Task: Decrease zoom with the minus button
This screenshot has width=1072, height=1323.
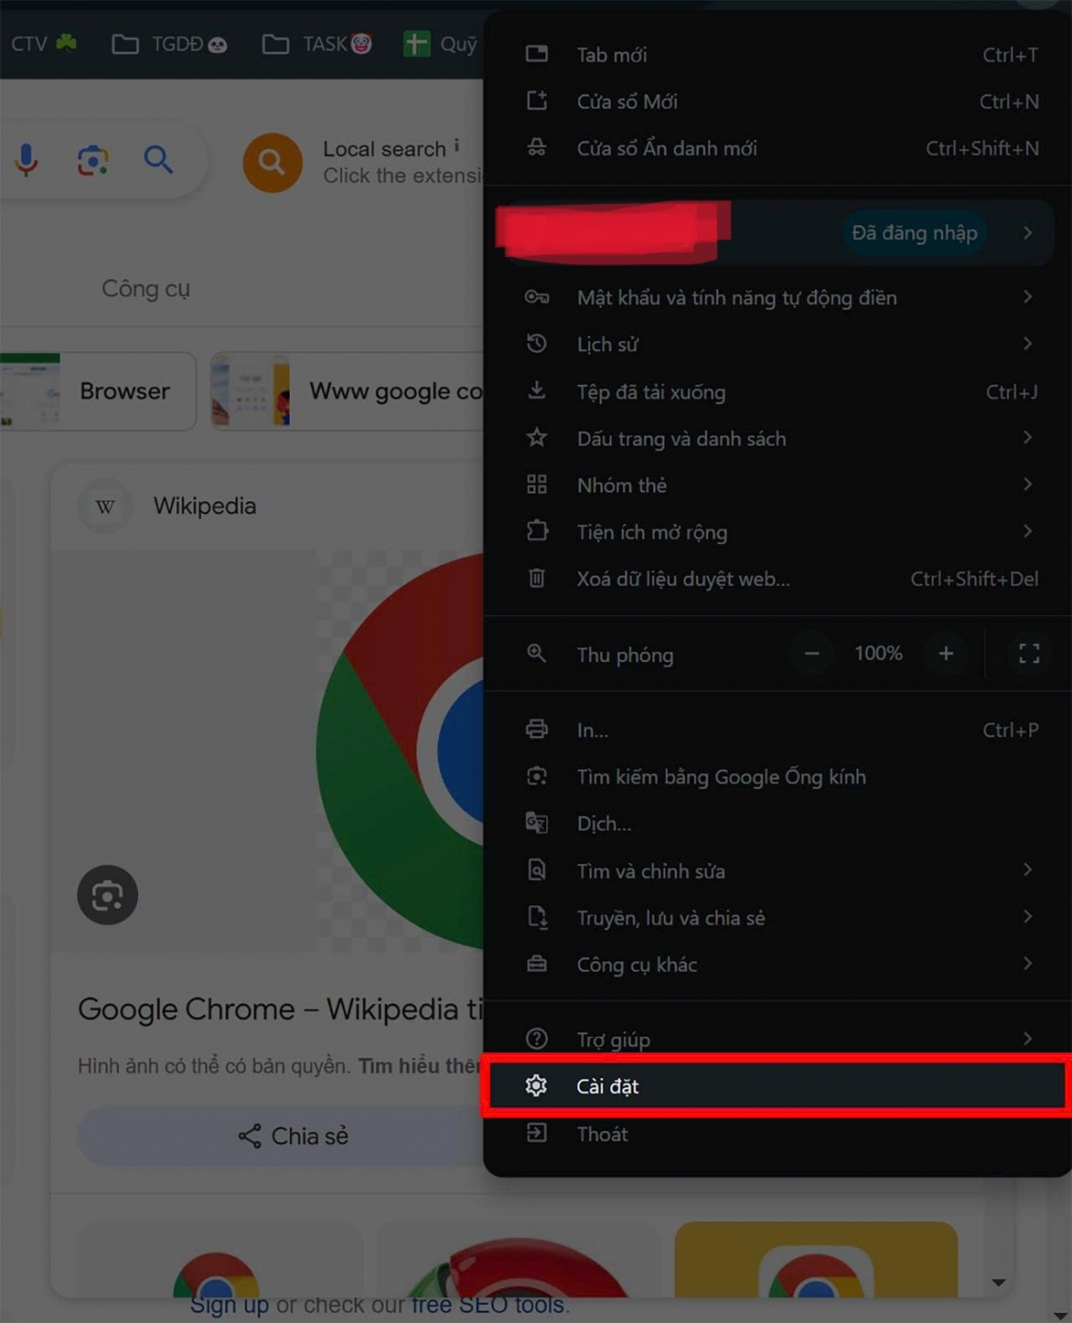Action: coord(811,653)
